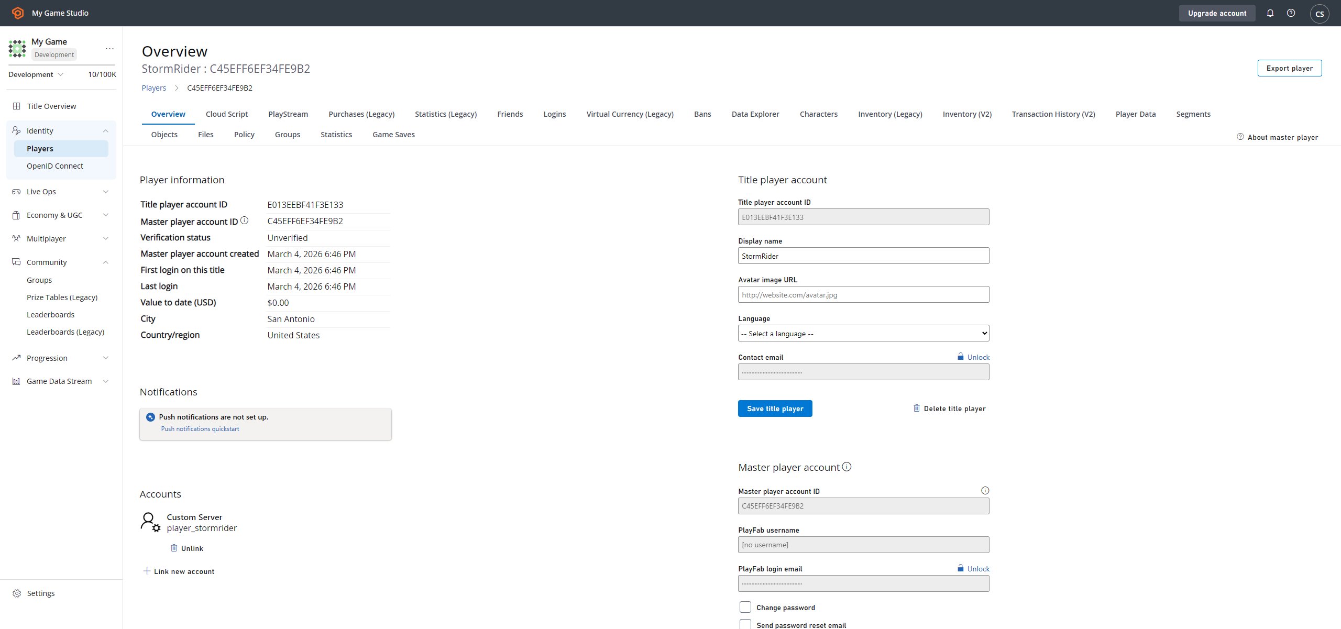Expand the Live Ops section chevron

click(x=106, y=192)
